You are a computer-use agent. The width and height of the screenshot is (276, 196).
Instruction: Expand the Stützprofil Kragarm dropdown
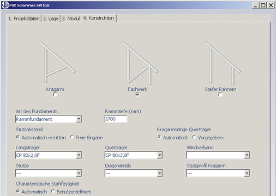pyautogui.click(x=247, y=173)
